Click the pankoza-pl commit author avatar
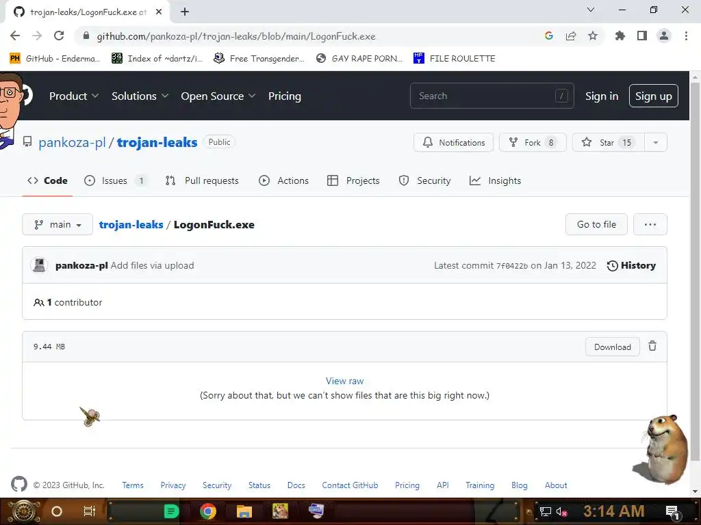 click(40, 265)
